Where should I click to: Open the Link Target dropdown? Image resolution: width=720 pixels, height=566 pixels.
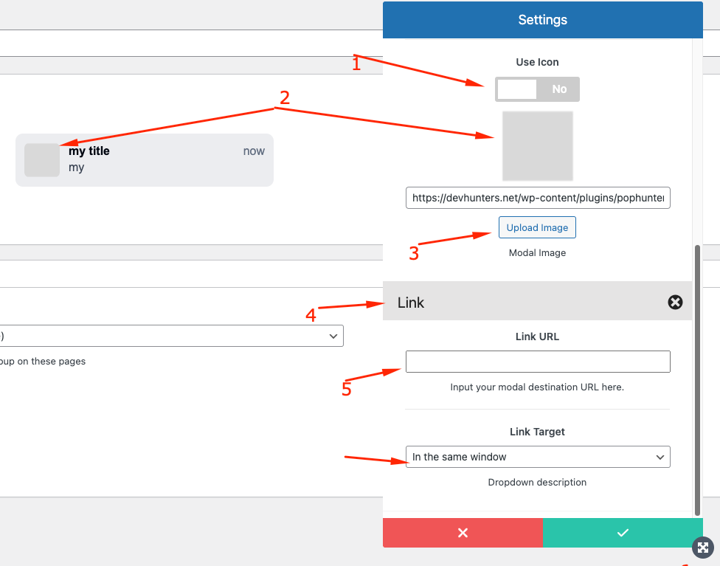(537, 457)
